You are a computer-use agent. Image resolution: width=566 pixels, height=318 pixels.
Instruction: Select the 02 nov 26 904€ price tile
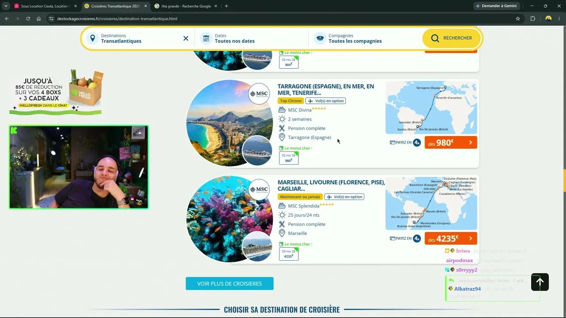pos(289,62)
